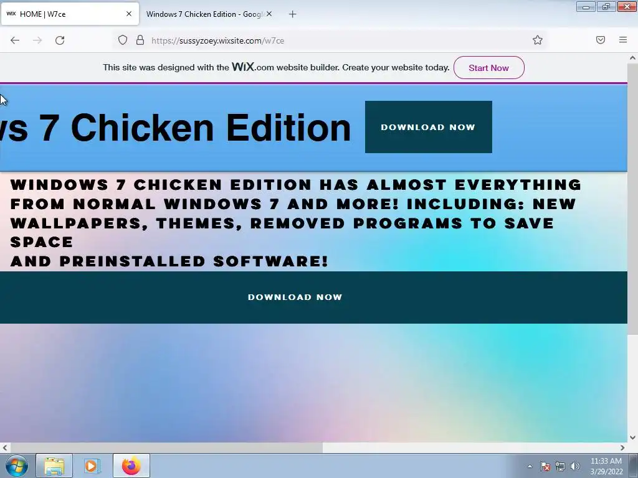Viewport: 638px width, 478px height.
Task: Click the Windows 7 Chicken Edition heading
Action: pos(175,128)
